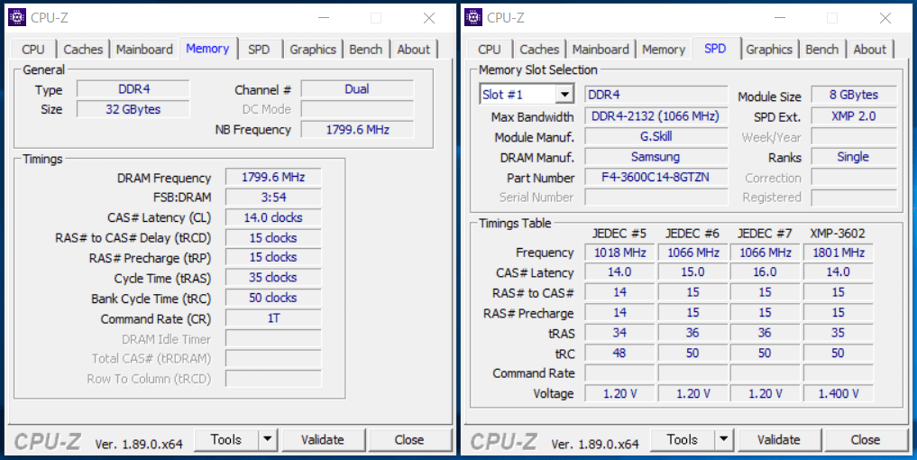Open Mainboard tab in right CPU-Z window
Image resolution: width=917 pixels, height=460 pixels.
point(601,50)
